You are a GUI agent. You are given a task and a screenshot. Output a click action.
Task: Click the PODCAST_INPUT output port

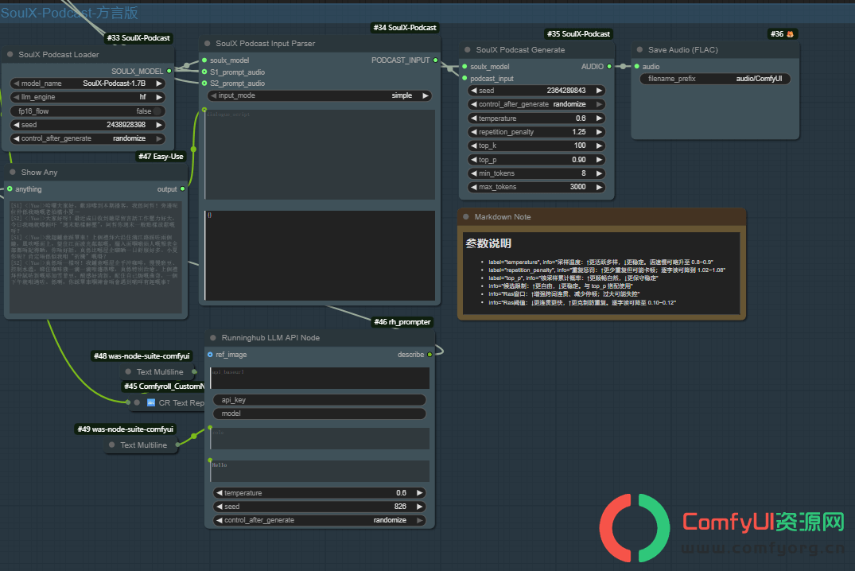pyautogui.click(x=435, y=60)
